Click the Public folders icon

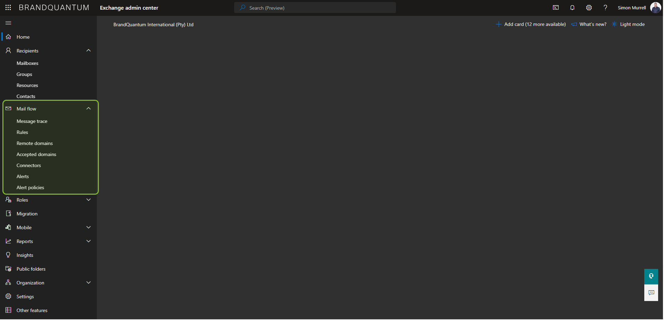8,269
